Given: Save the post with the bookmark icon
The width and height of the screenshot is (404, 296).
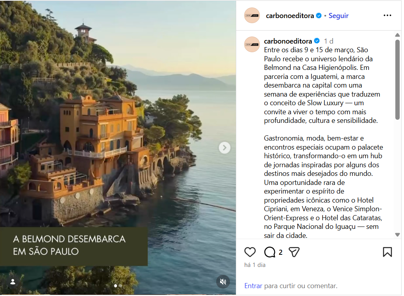Looking at the screenshot, I should pos(387,252).
